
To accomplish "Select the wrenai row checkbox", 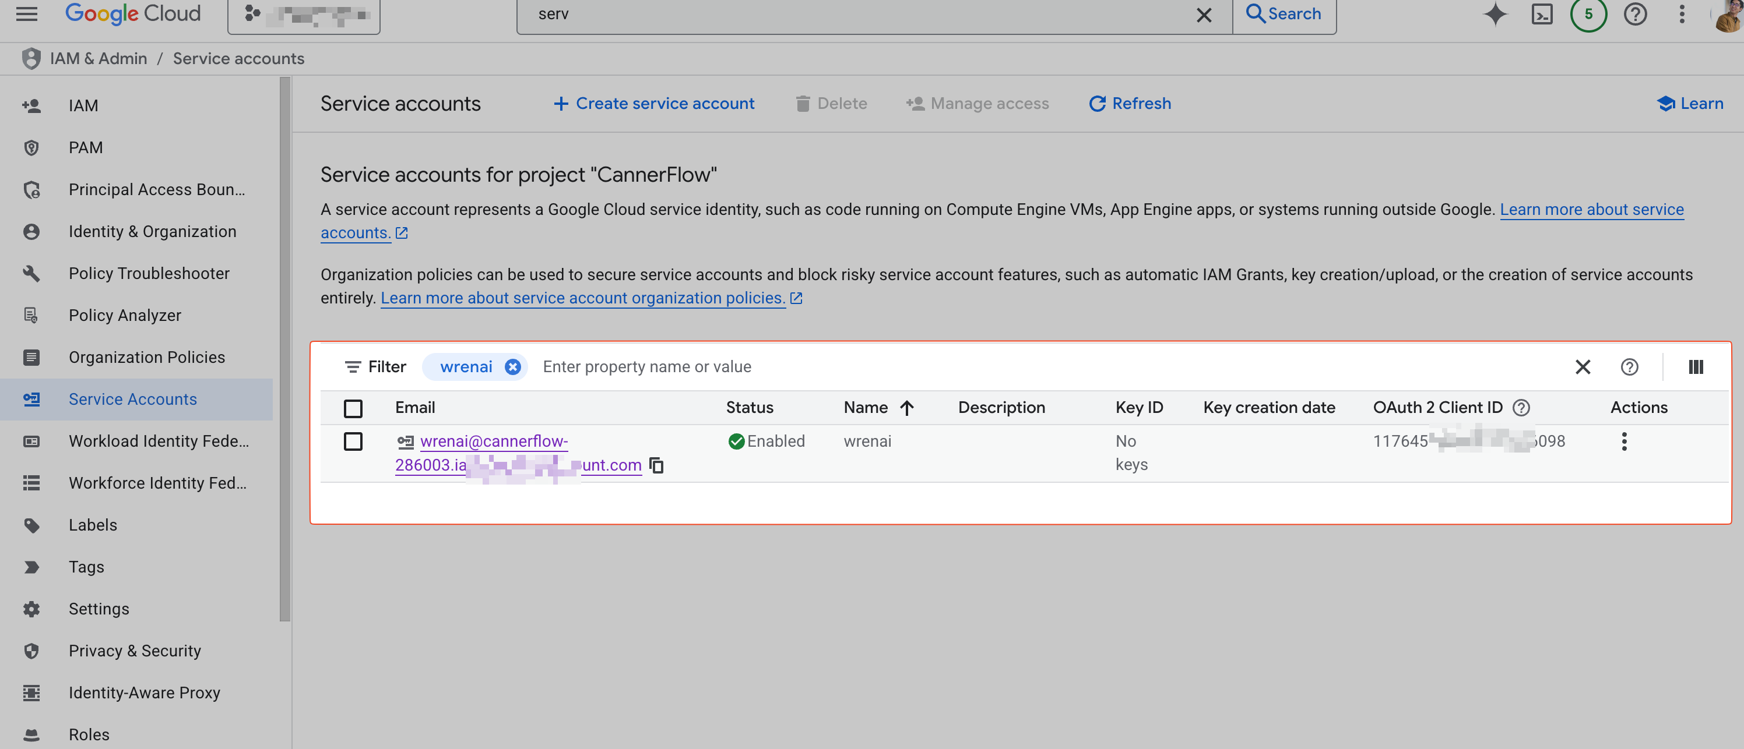I will [x=353, y=442].
